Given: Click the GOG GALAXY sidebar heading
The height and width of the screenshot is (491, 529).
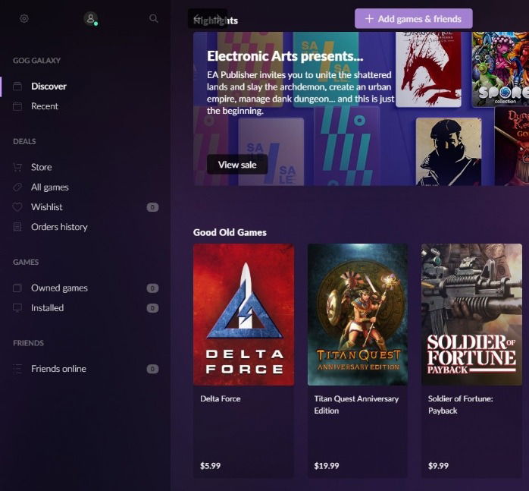Looking at the screenshot, I should (37, 61).
